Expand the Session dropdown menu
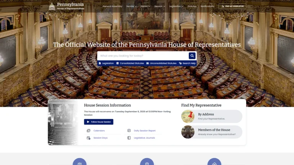This screenshot has height=165, width=294. [x=160, y=6]
